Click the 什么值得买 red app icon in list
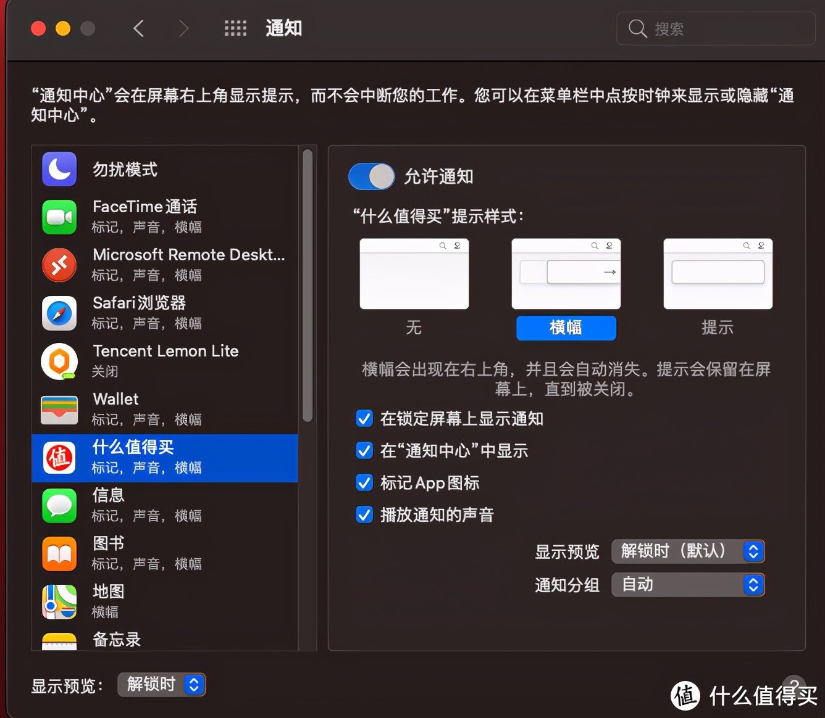Image resolution: width=825 pixels, height=718 pixels. click(x=59, y=458)
